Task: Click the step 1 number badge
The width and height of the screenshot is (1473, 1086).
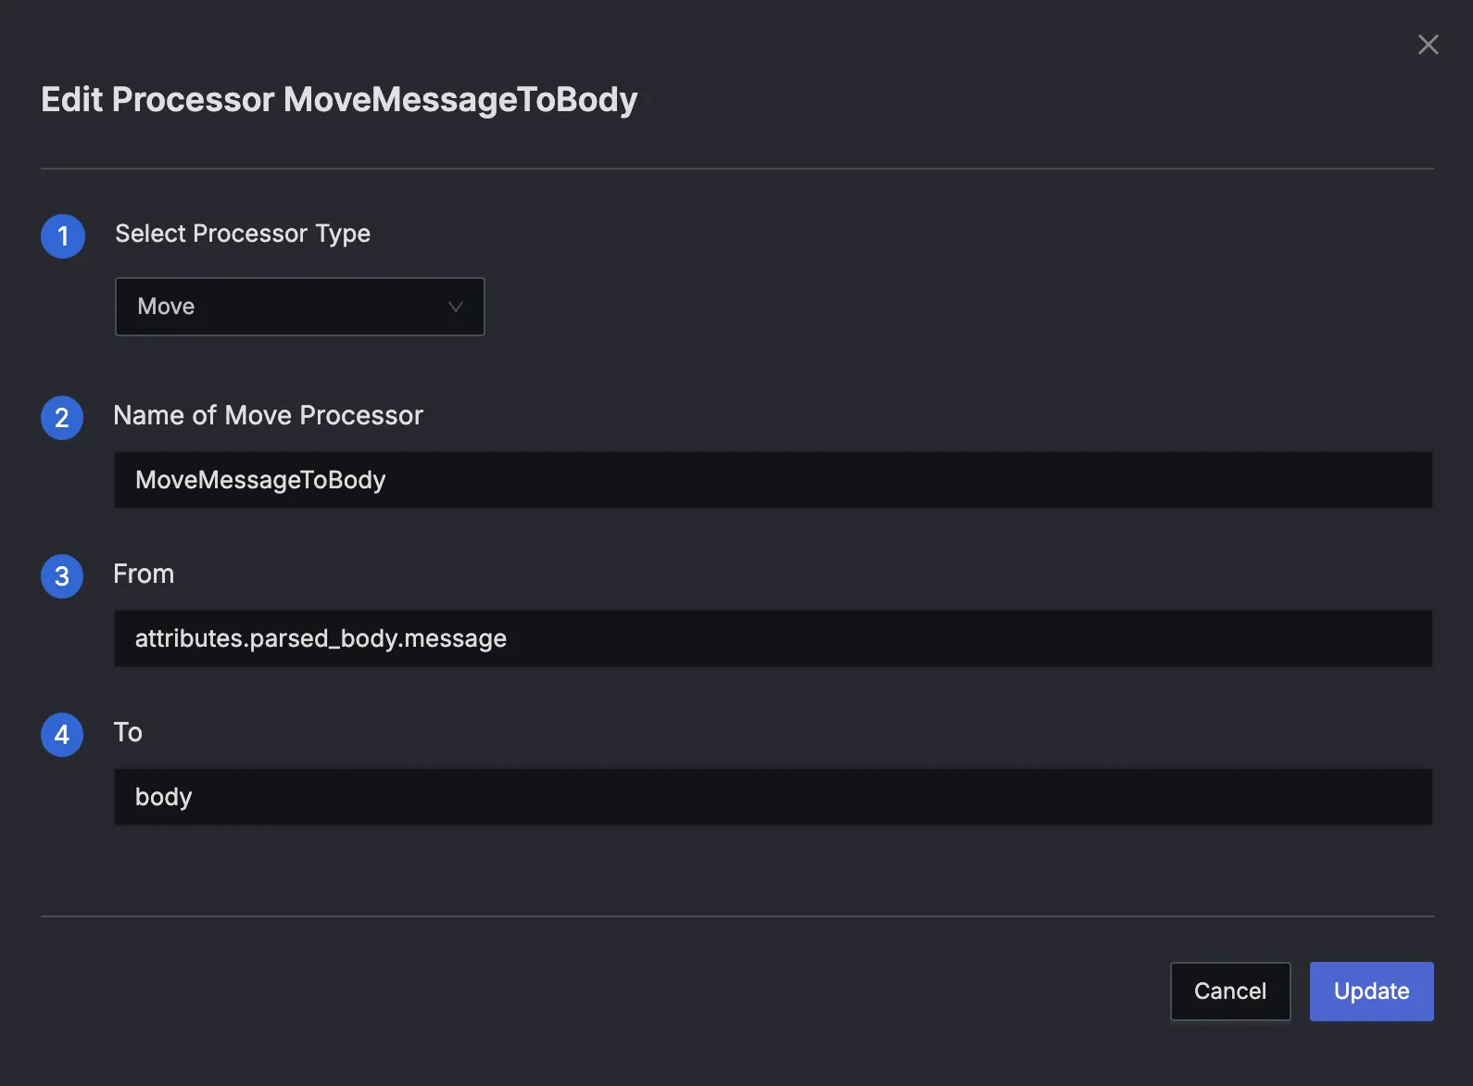Action: tap(63, 236)
